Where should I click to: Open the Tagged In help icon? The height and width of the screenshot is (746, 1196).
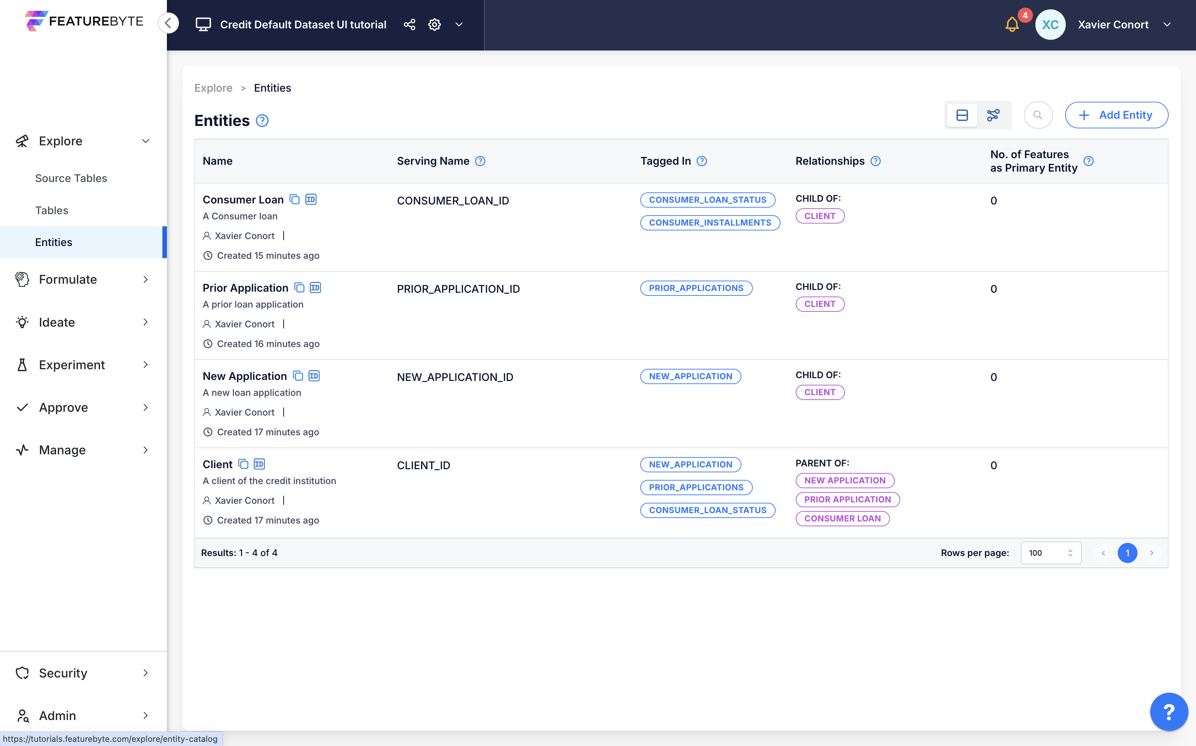pyautogui.click(x=702, y=161)
